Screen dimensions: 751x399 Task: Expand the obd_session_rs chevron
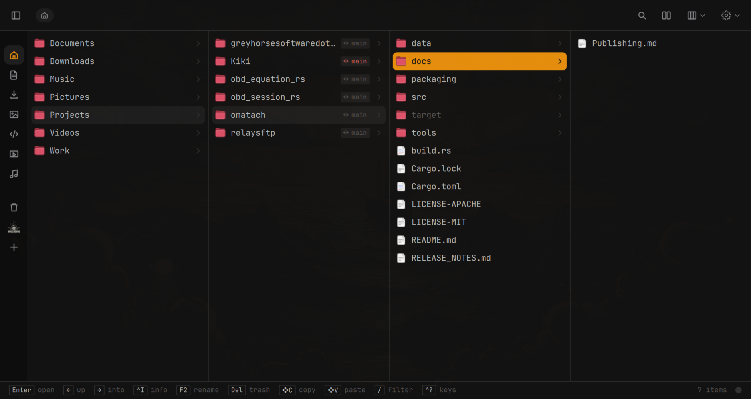[x=379, y=97]
